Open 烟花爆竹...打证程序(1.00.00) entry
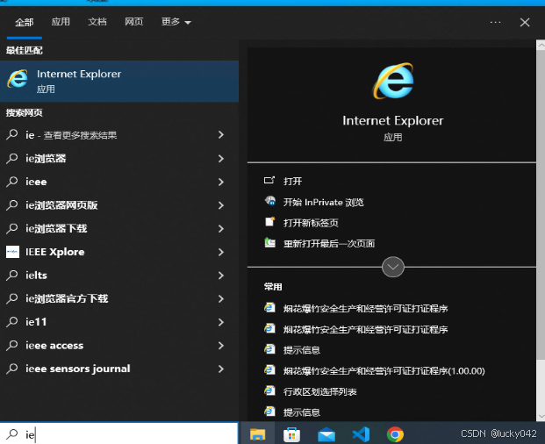Screen dimensions: 545x444 [384, 370]
